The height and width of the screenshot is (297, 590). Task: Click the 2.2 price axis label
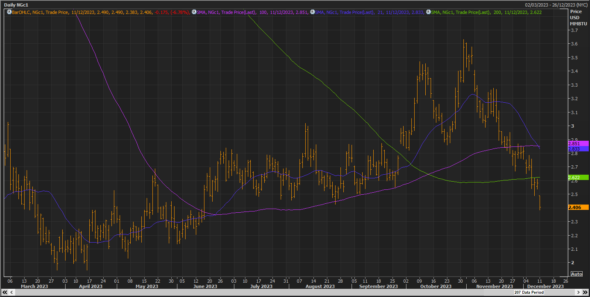click(574, 235)
